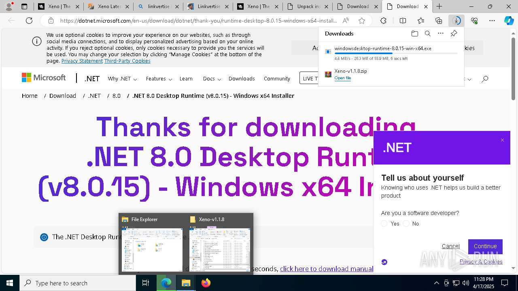Open Browser essentials icon
Image resolution: width=518 pixels, height=291 pixels.
pos(474,21)
